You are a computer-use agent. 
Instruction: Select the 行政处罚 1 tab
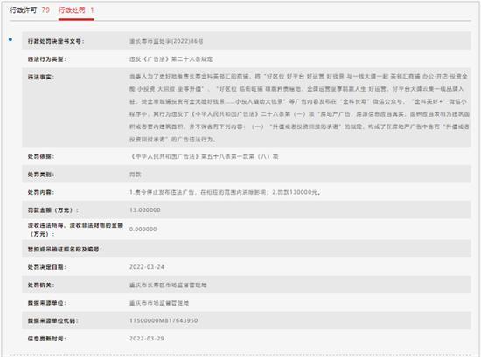(76, 10)
